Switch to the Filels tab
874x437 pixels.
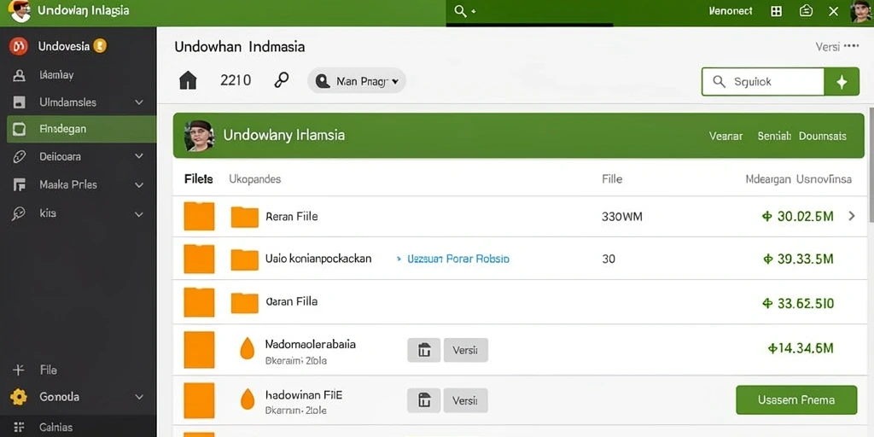tap(198, 179)
